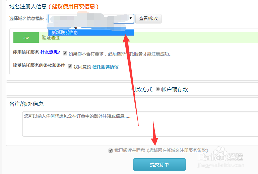Open the 信托服务协议 link
The height and width of the screenshot is (174, 258).
(x=106, y=67)
